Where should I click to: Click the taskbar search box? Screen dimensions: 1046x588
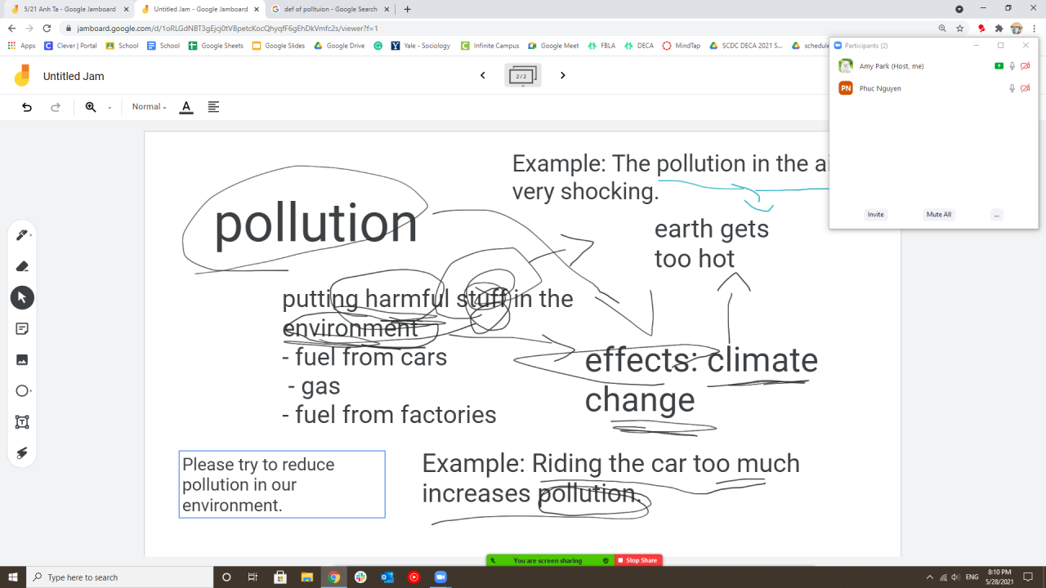119,577
